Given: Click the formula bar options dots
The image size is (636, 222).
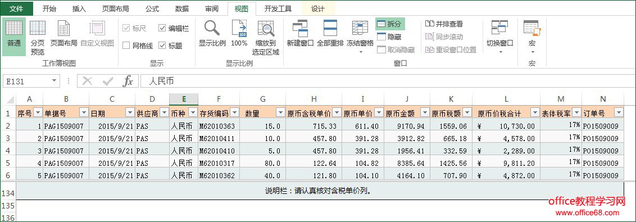Looking at the screenshot, I should (69, 81).
